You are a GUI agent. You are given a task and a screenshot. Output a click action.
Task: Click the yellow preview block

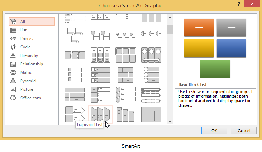pyautogui.click(x=199, y=48)
